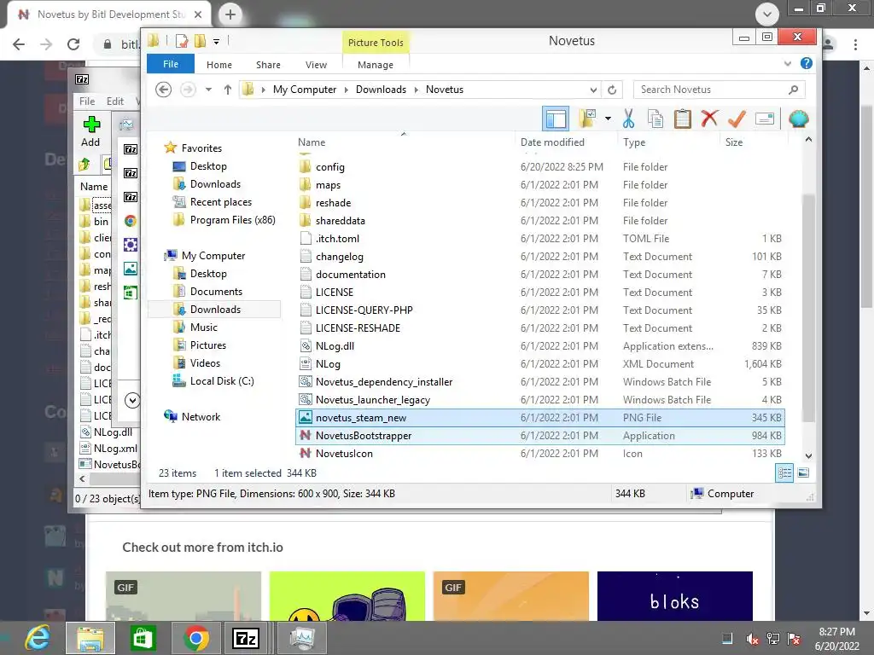Viewport: 874px width, 655px height.
Task: Open Explorer Help question mark icon
Action: pos(807,63)
